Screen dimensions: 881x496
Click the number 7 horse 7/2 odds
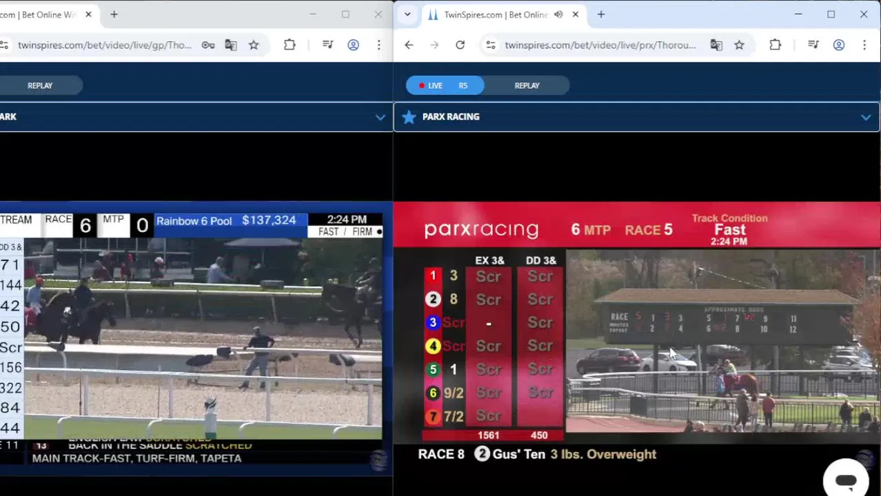click(x=453, y=416)
